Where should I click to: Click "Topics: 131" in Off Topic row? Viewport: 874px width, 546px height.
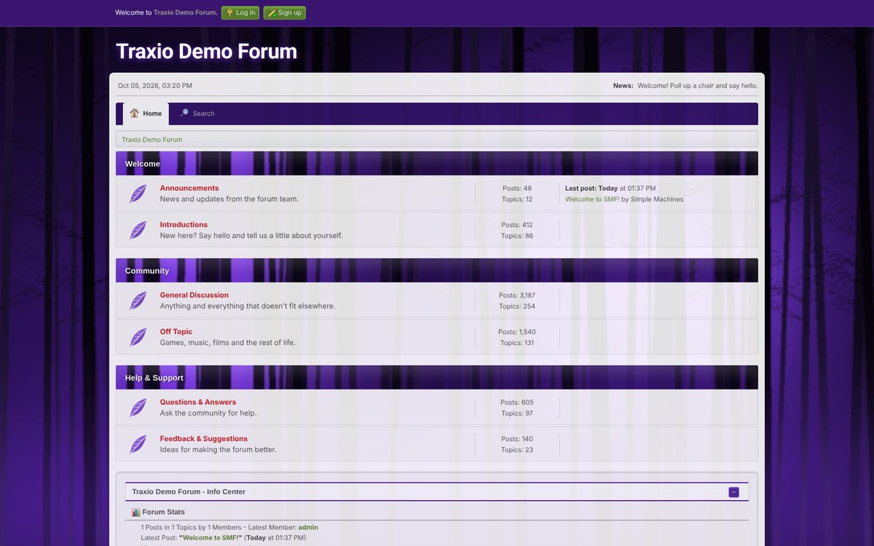[x=517, y=342]
